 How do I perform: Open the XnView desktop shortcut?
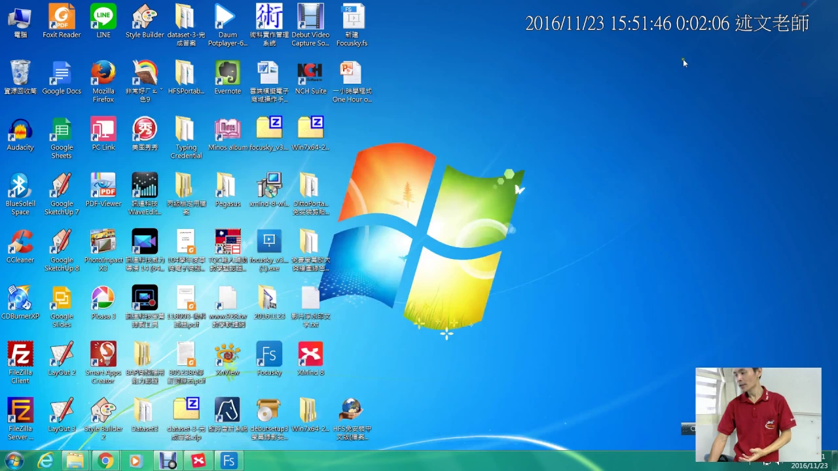pos(227,358)
